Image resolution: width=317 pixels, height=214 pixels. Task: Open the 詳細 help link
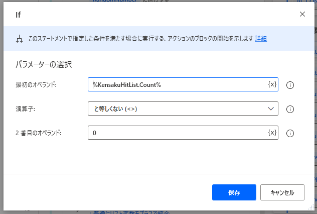pos(261,39)
